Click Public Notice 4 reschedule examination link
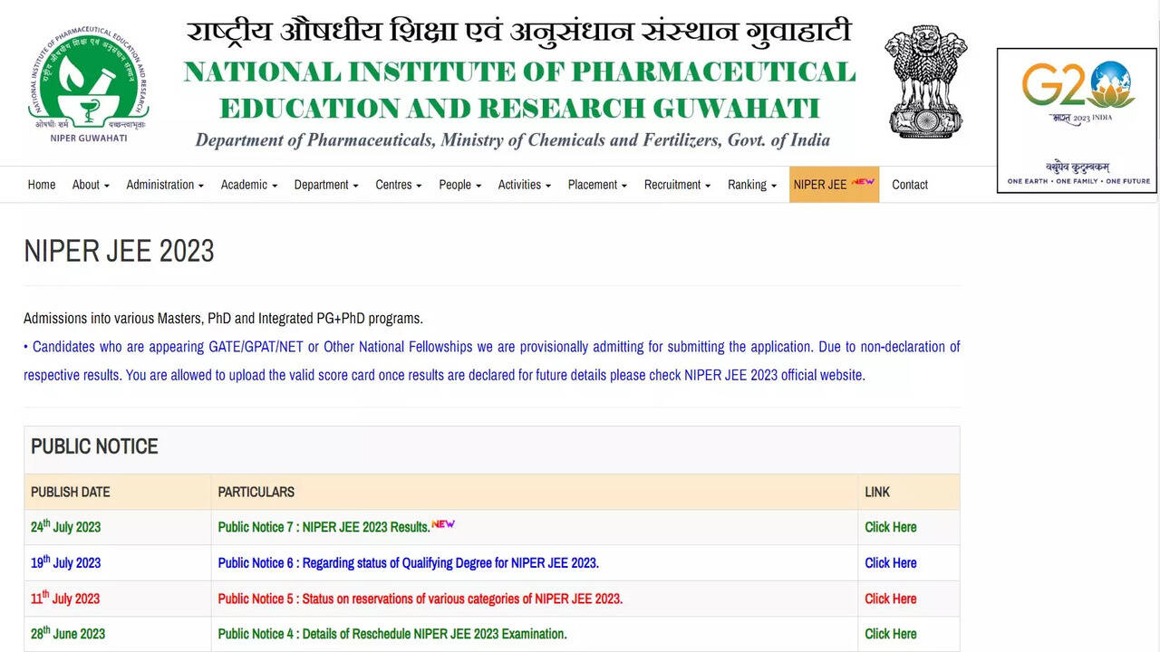 click(x=391, y=634)
